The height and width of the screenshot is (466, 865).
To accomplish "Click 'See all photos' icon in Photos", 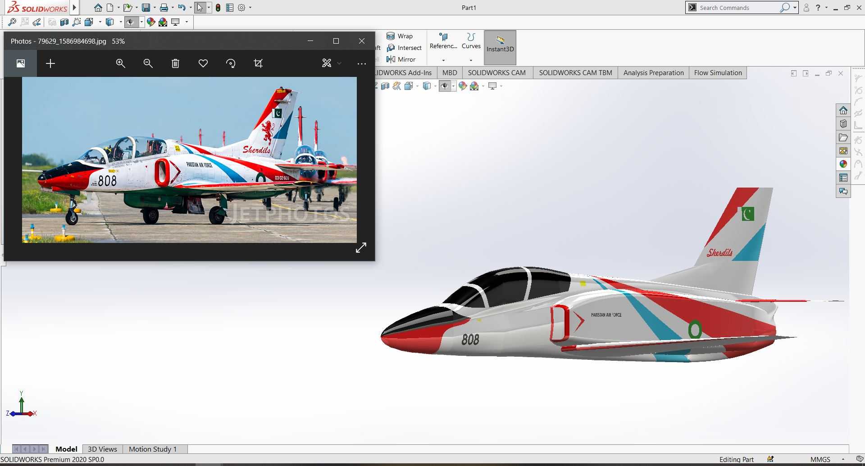I will tap(21, 63).
